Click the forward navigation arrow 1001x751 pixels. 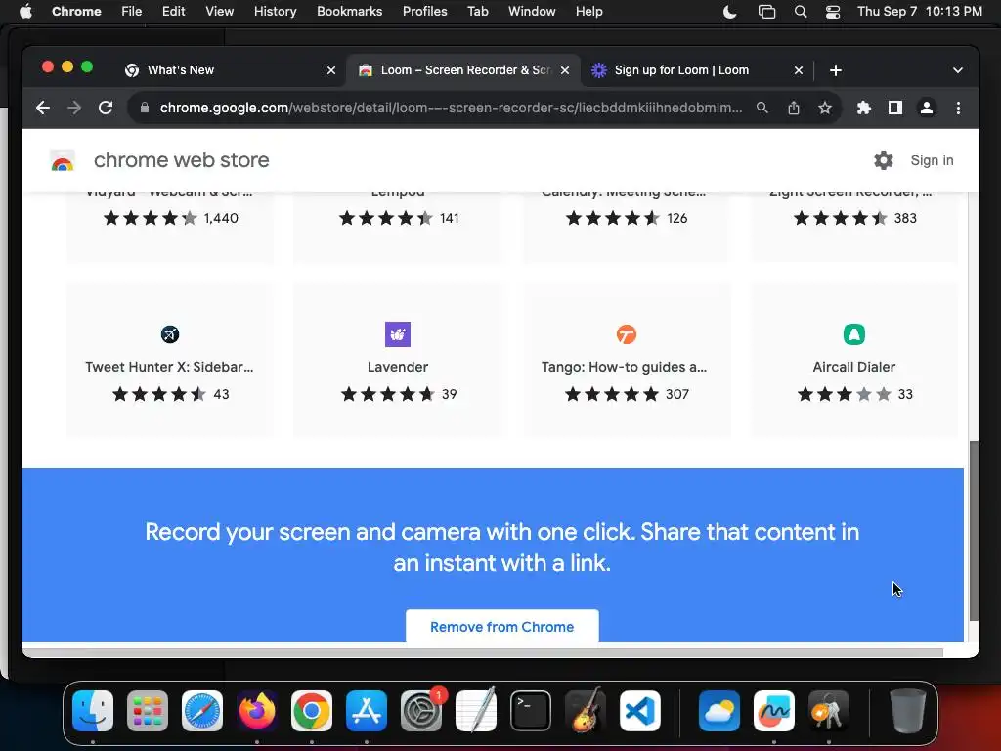[74, 108]
